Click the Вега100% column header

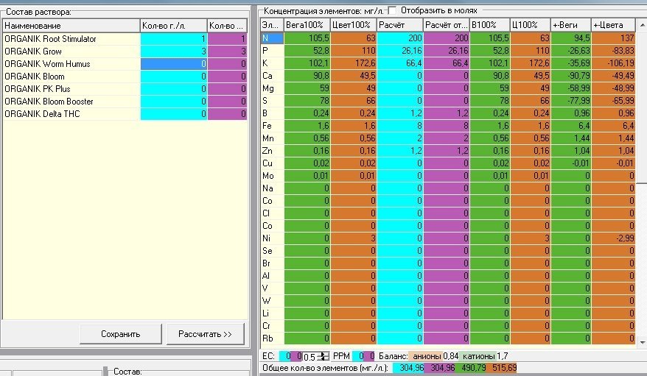307,25
